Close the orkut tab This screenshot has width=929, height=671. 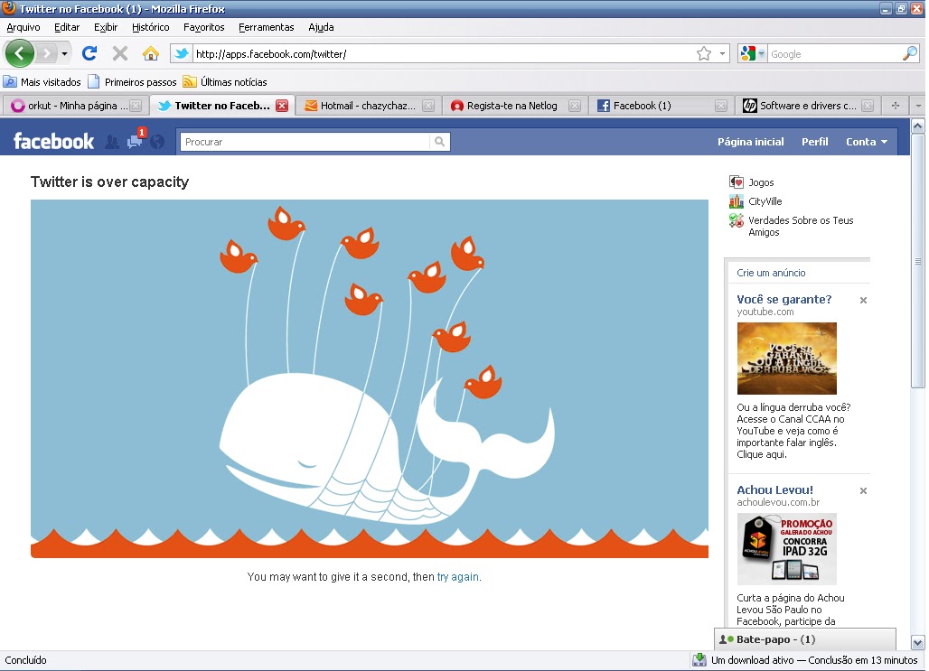click(136, 106)
